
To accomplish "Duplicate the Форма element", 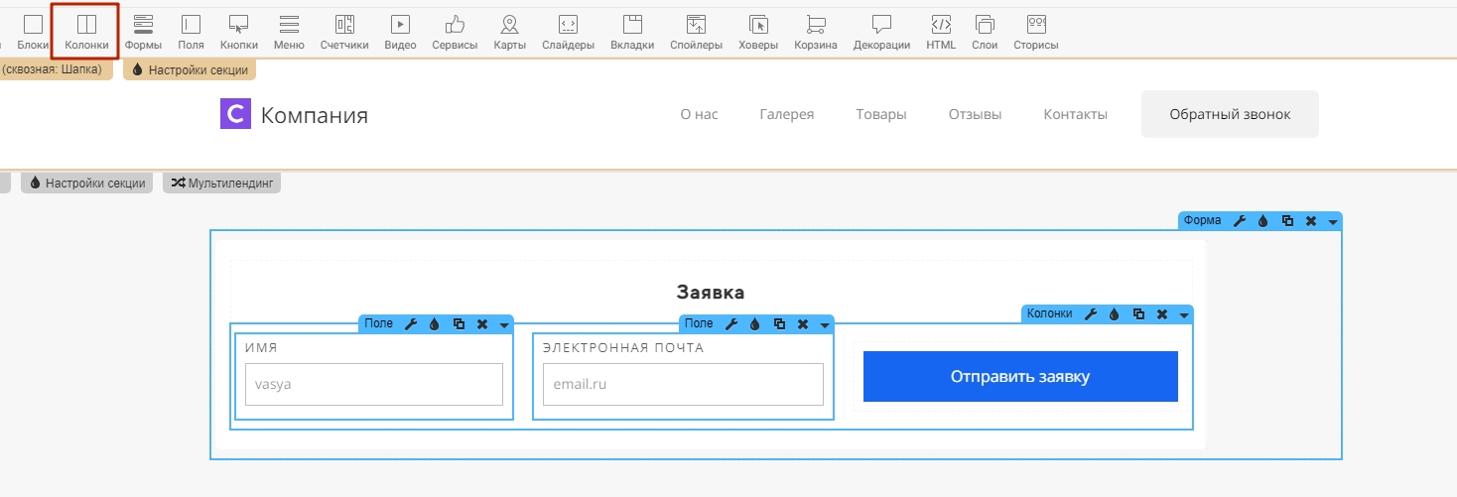I will [x=1287, y=221].
